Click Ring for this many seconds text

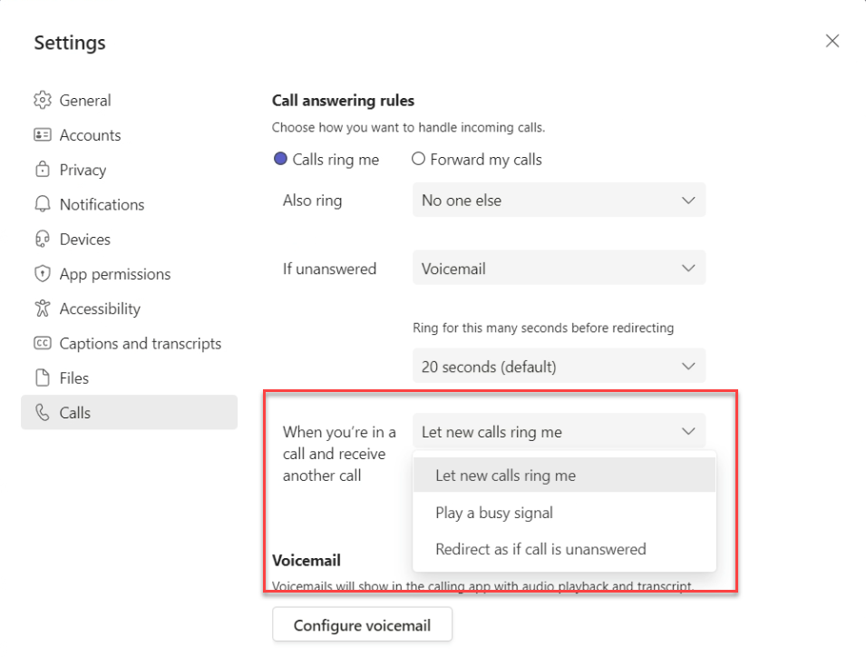pyautogui.click(x=543, y=328)
